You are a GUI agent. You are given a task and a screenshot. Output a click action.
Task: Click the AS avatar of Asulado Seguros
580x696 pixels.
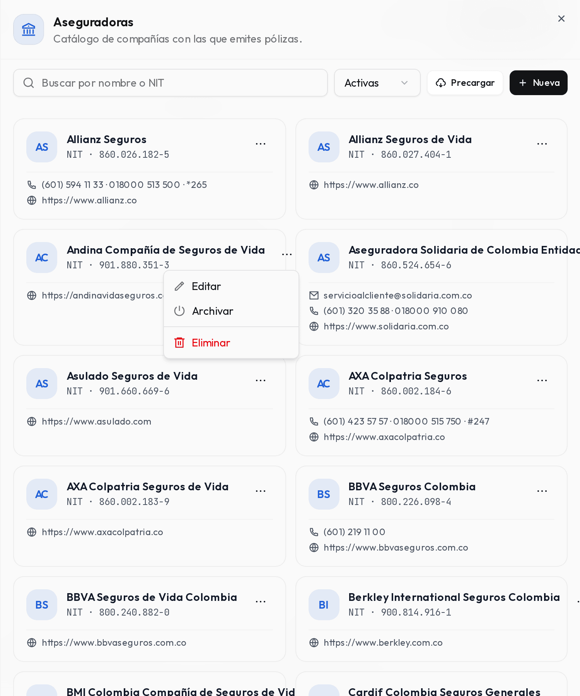(42, 384)
